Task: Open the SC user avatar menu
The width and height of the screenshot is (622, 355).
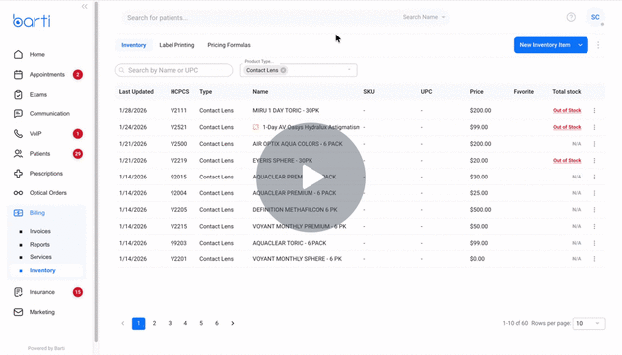Action: [x=595, y=17]
